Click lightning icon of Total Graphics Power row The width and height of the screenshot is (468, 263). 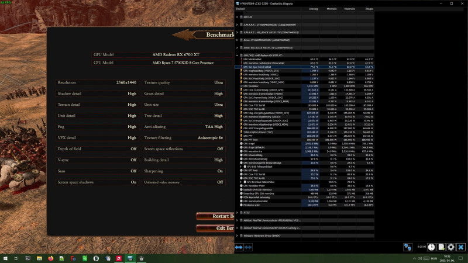[x=242, y=132]
